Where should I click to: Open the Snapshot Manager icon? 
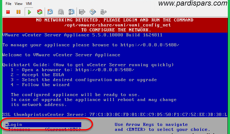[72, 12]
